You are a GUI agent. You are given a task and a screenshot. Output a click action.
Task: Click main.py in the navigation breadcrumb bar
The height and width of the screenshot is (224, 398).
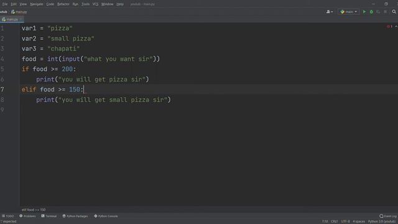pyautogui.click(x=19, y=12)
